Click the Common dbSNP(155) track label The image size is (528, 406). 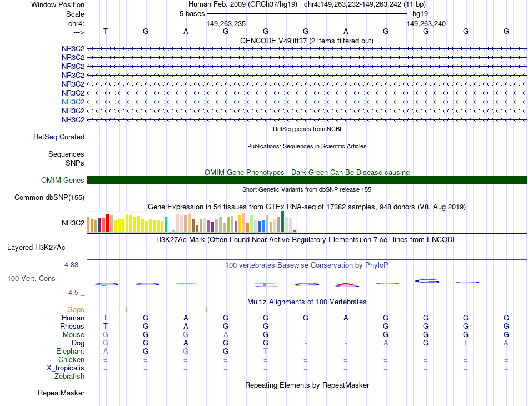[49, 198]
